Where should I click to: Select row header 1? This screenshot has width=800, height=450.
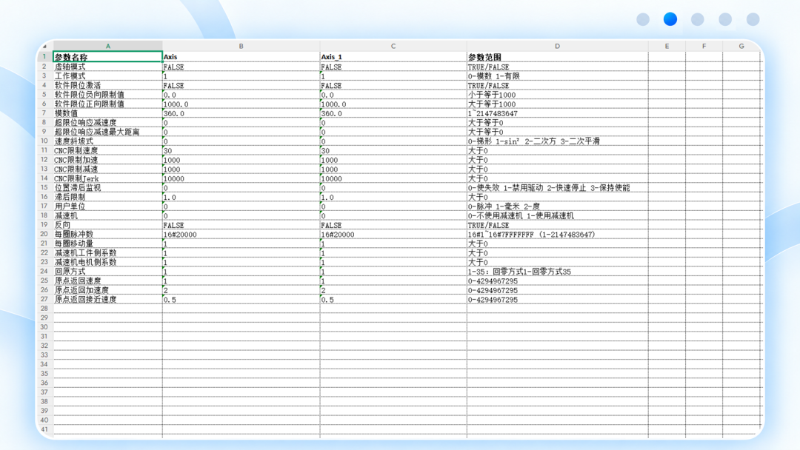45,57
